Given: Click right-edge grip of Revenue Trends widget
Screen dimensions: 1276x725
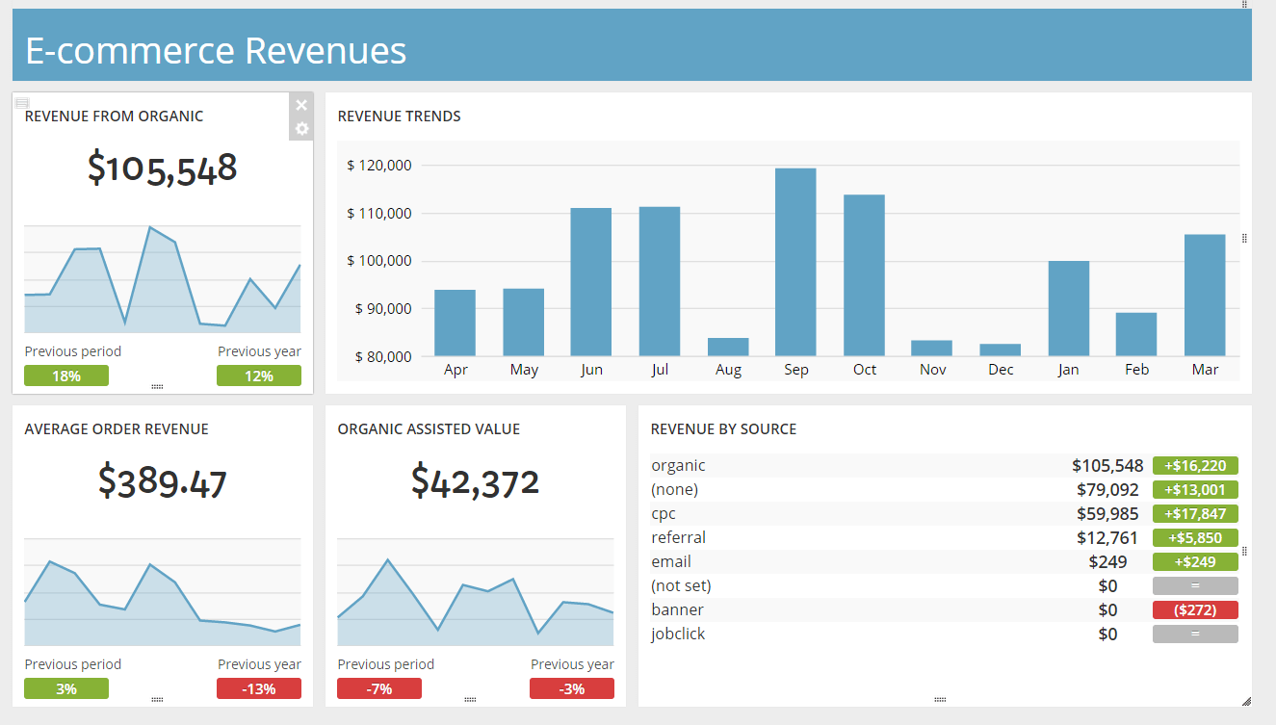Looking at the screenshot, I should (x=1244, y=238).
